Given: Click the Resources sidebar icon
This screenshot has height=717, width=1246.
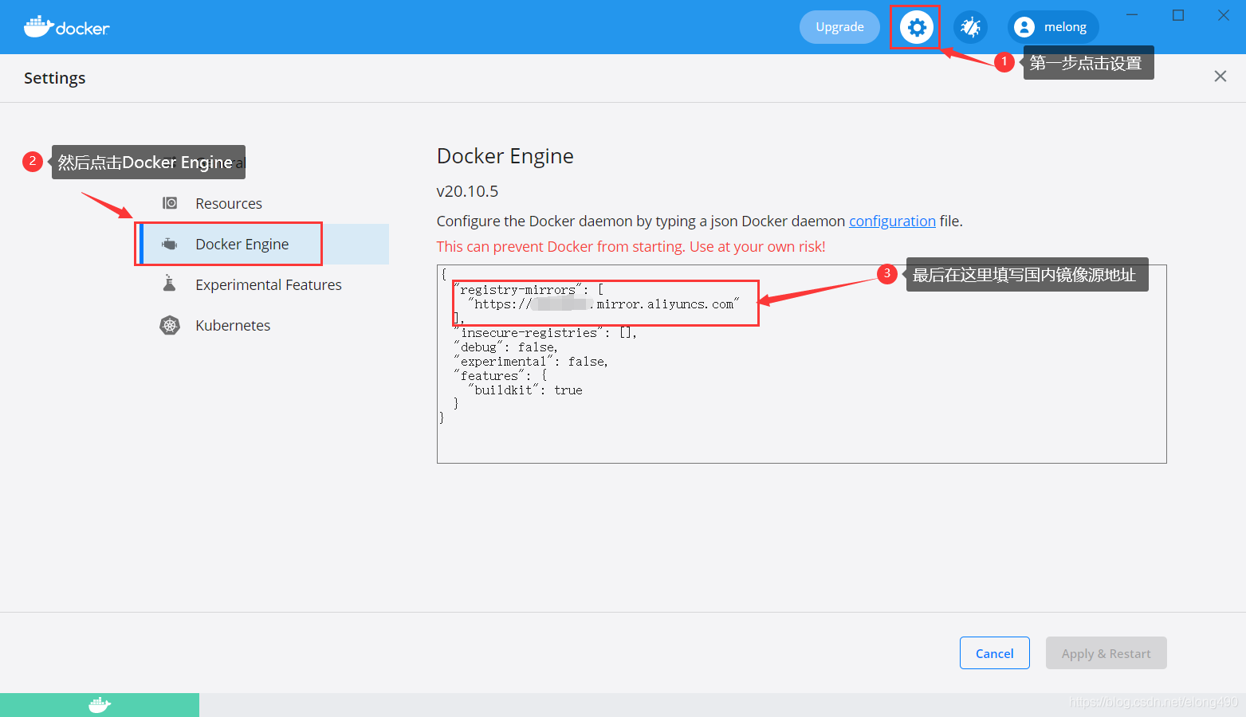Looking at the screenshot, I should (170, 203).
